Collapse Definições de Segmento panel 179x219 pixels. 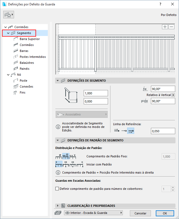click(58, 81)
